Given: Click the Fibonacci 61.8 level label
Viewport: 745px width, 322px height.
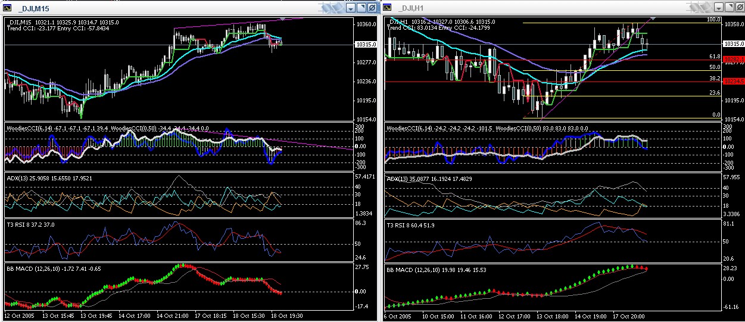Looking at the screenshot, I should point(715,56).
